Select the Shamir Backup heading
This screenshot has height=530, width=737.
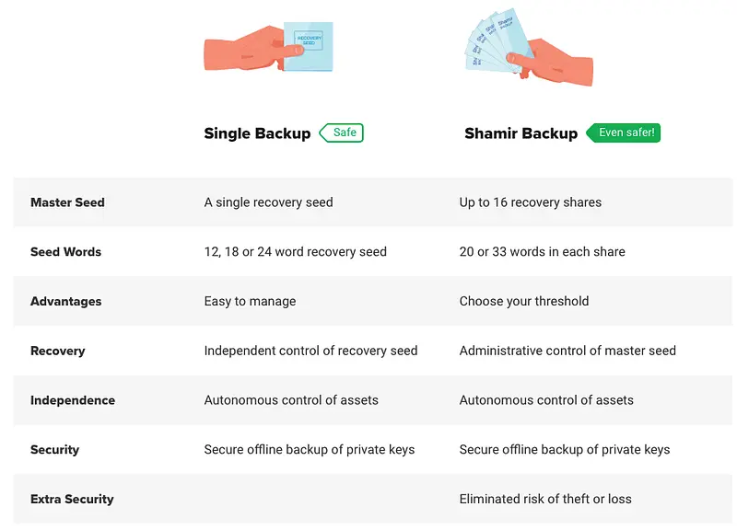521,133
